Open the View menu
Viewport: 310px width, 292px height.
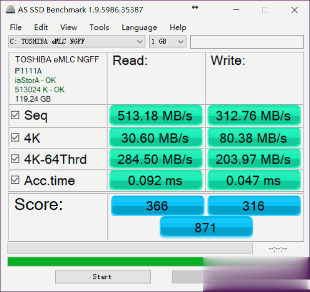pyautogui.click(x=69, y=27)
